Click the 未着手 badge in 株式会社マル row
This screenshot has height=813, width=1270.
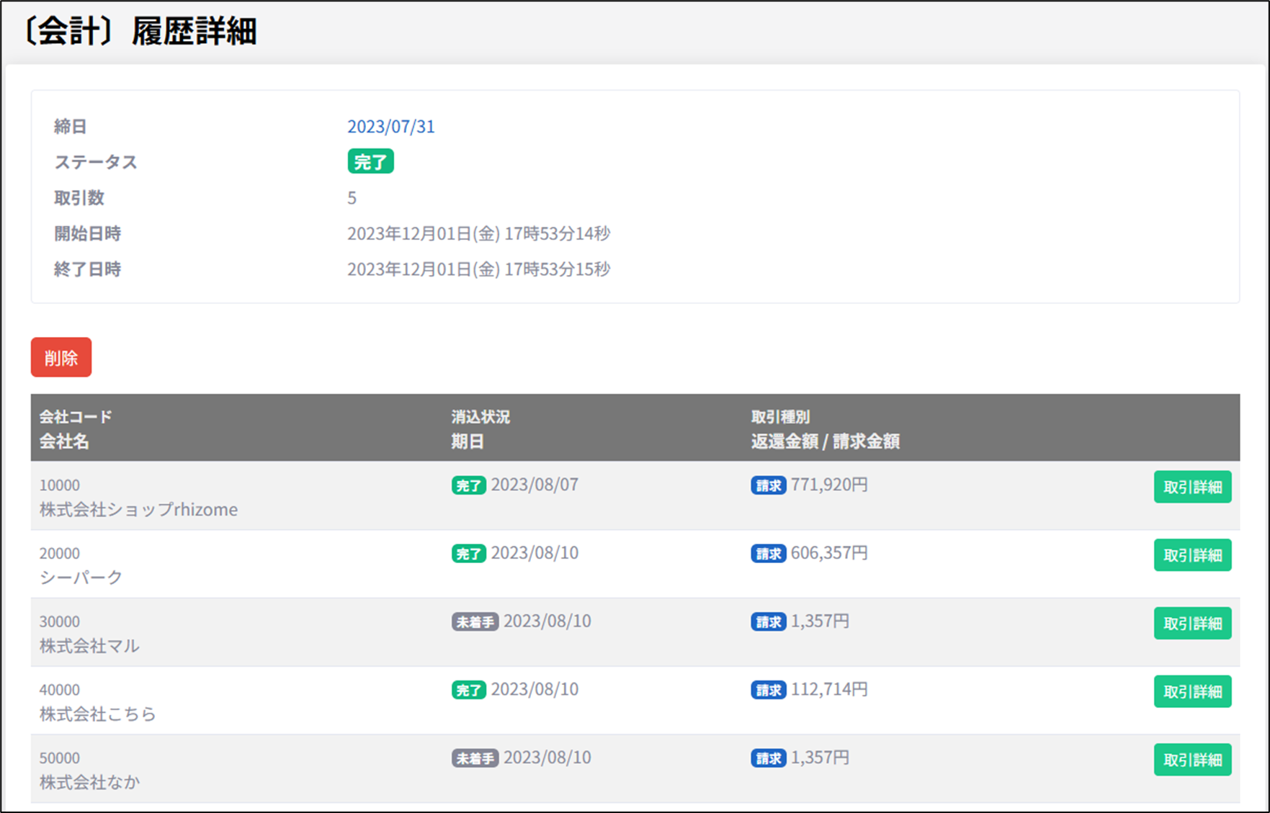pos(475,621)
